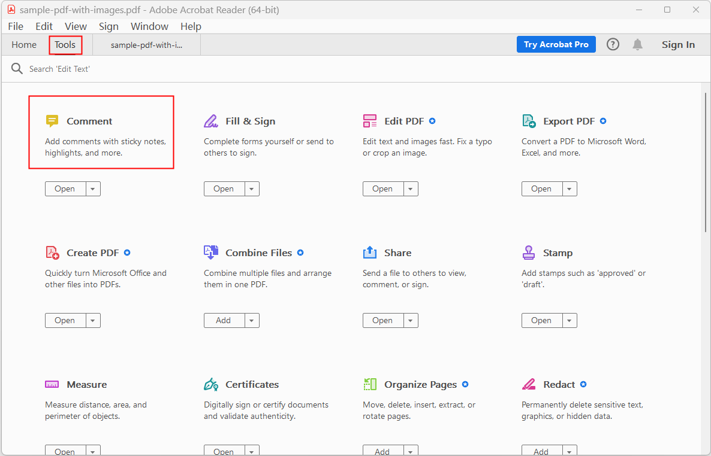Click the Certificates icon

(211, 384)
